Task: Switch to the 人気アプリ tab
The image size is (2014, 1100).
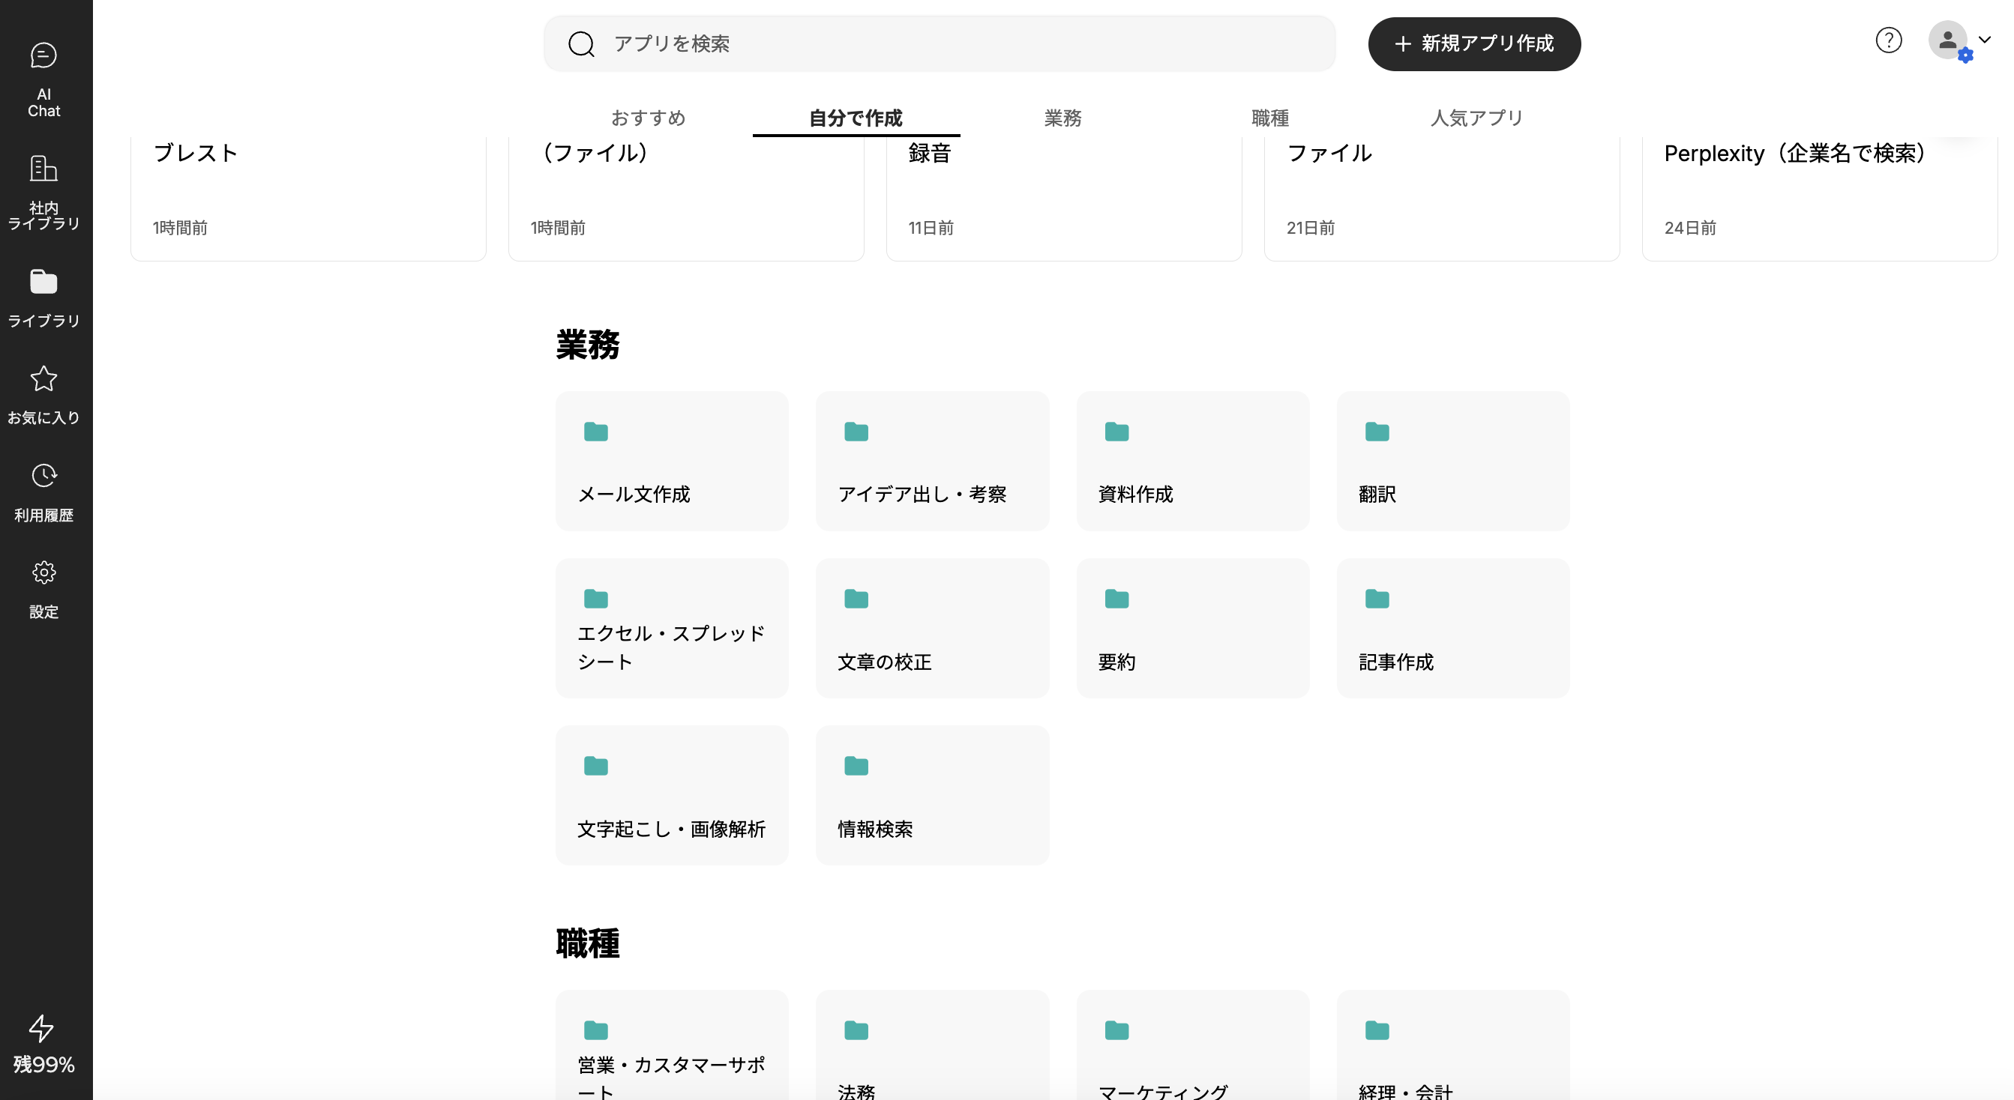Action: pos(1476,118)
